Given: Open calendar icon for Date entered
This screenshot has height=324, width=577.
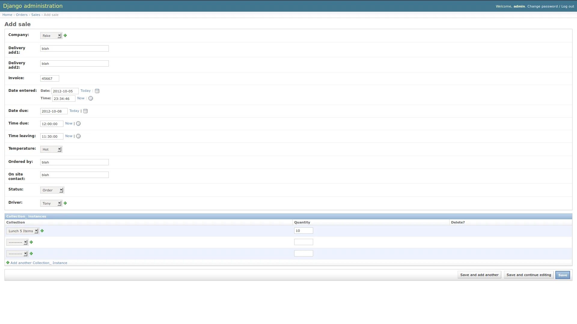Looking at the screenshot, I should click(x=97, y=91).
